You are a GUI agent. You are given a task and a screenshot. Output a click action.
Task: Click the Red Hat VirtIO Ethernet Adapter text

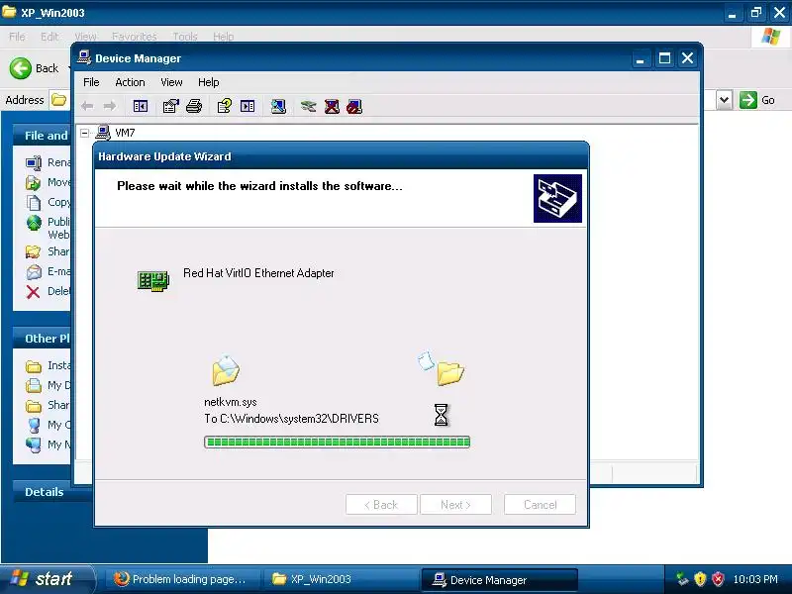258,273
